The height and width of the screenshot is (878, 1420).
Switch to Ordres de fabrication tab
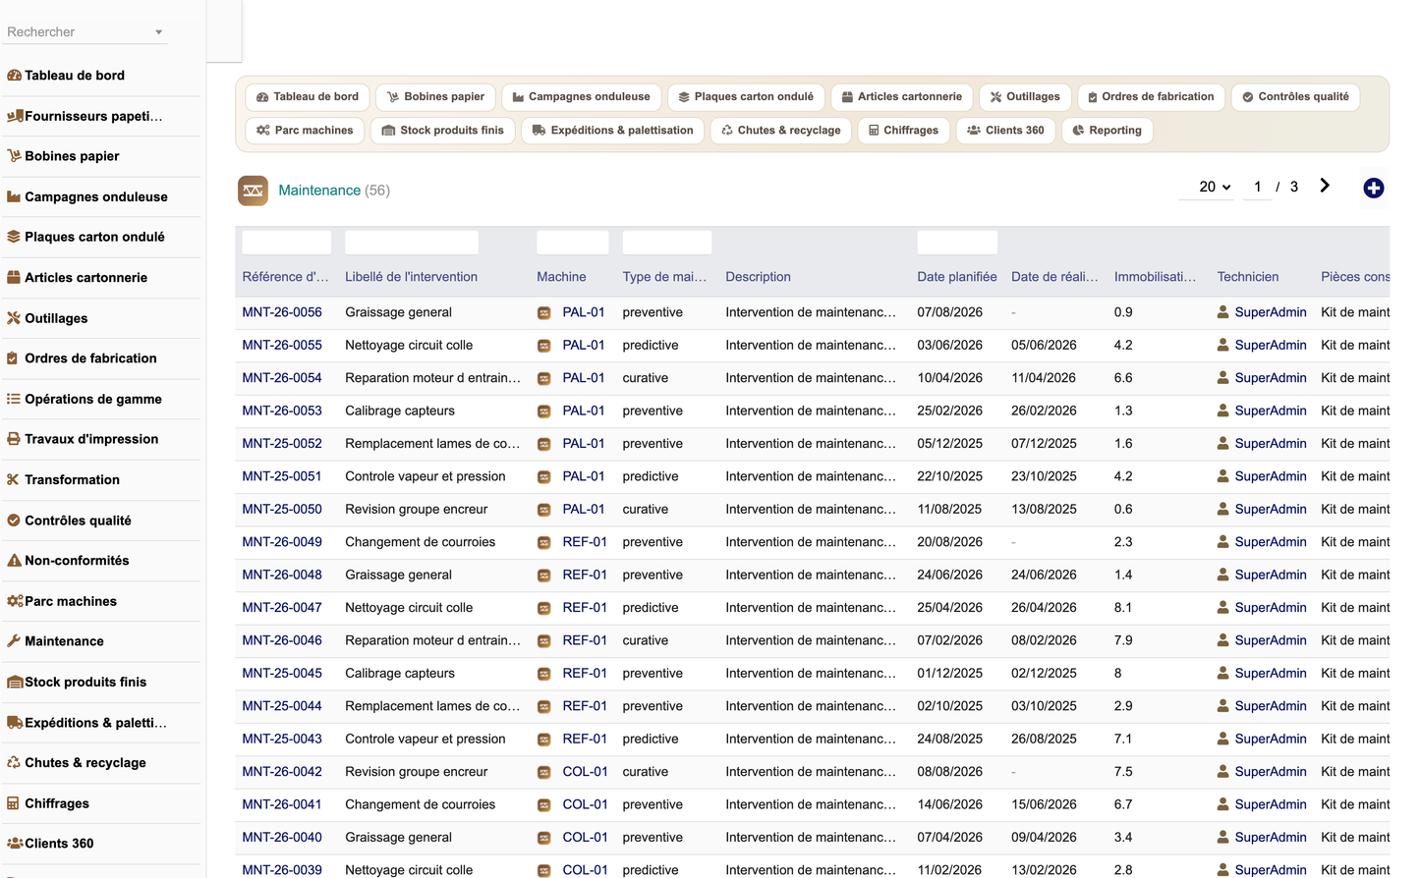(1151, 97)
